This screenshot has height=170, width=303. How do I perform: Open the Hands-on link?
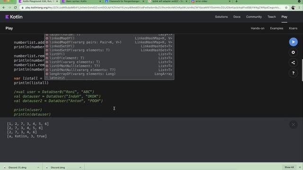click(x=258, y=28)
